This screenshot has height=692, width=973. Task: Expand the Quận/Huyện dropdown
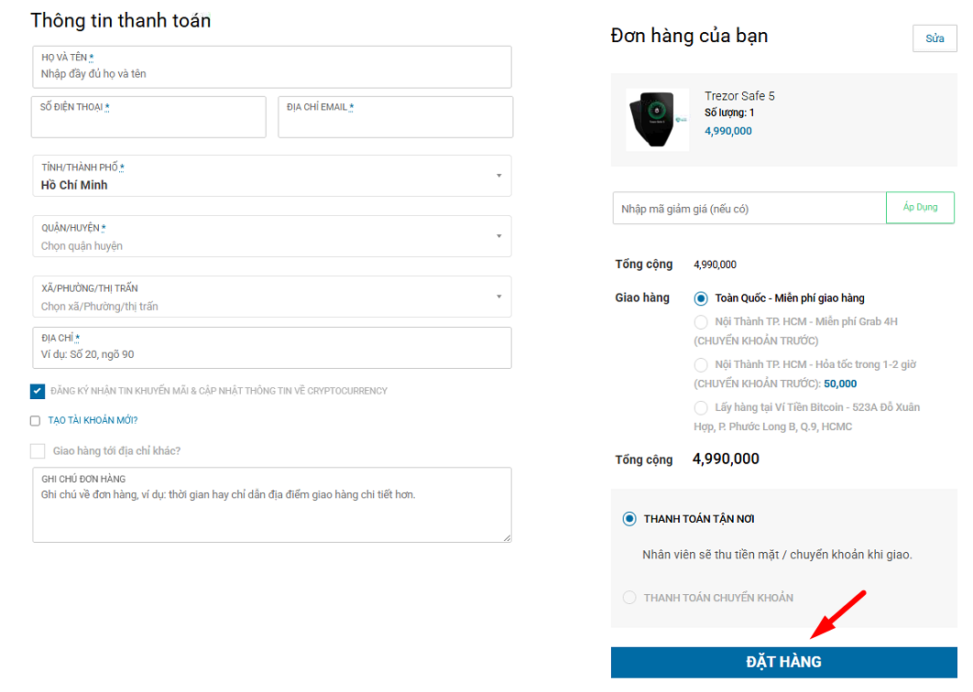(x=272, y=236)
